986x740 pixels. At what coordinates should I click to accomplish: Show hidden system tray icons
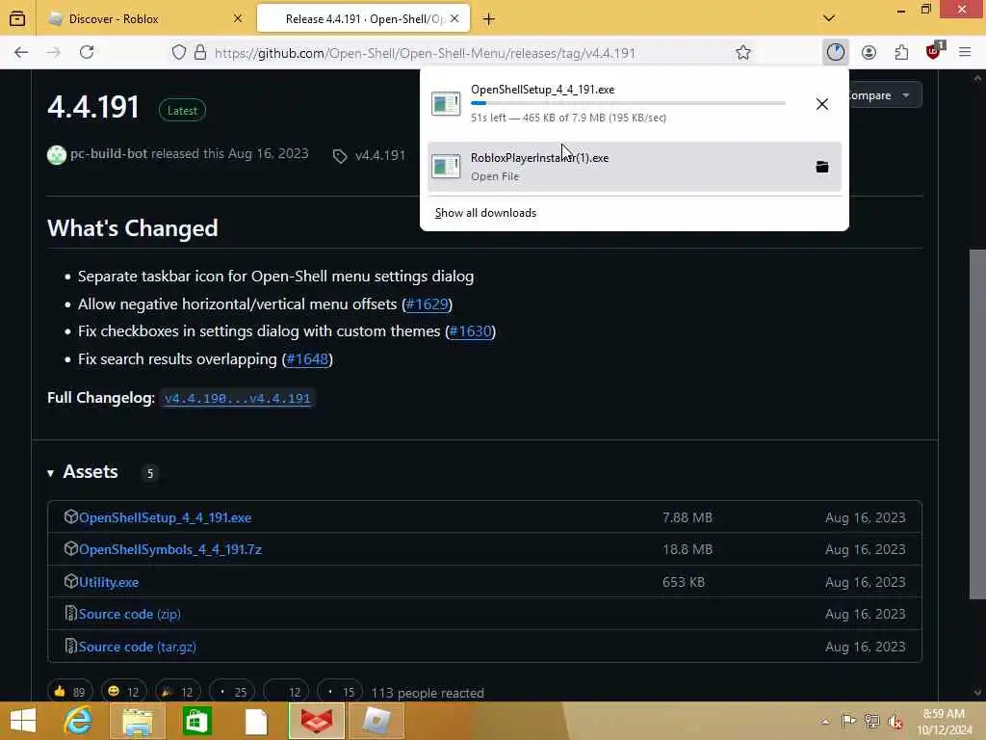click(x=825, y=721)
